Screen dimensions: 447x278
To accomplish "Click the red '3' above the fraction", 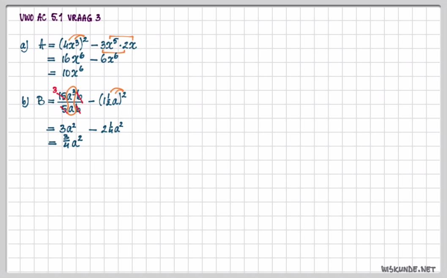I will 55,90.
